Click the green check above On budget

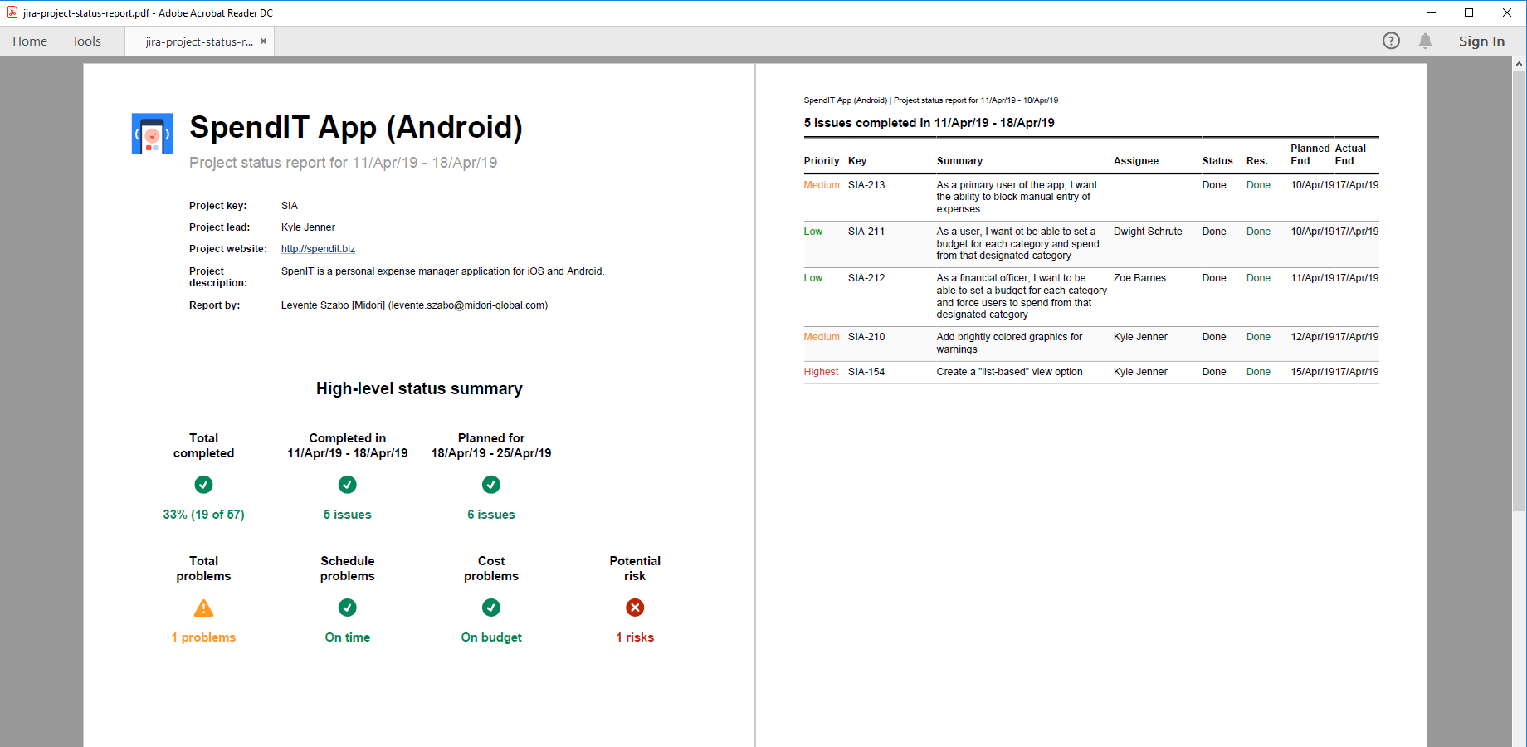point(491,608)
